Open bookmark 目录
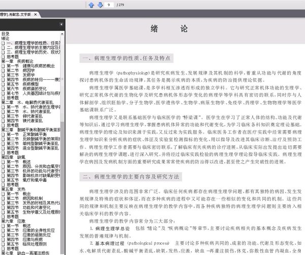This screenshot has height=255, width=305. pyautogui.click(x=6, y=34)
